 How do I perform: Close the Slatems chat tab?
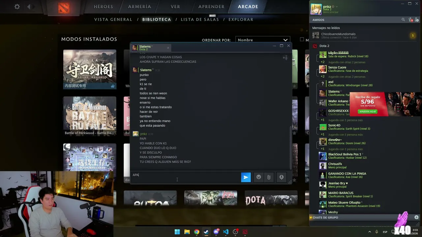tap(168, 48)
